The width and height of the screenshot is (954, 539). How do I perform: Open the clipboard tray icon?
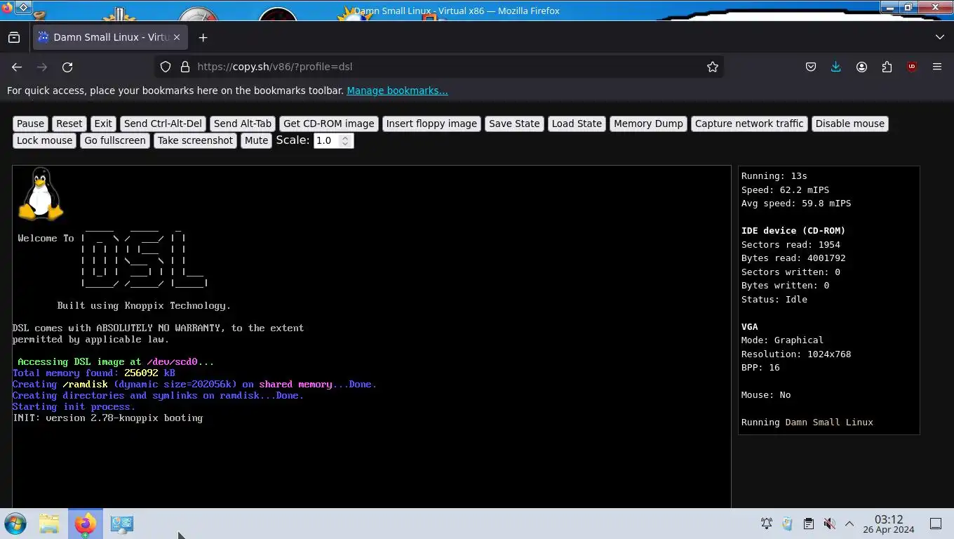click(x=808, y=524)
